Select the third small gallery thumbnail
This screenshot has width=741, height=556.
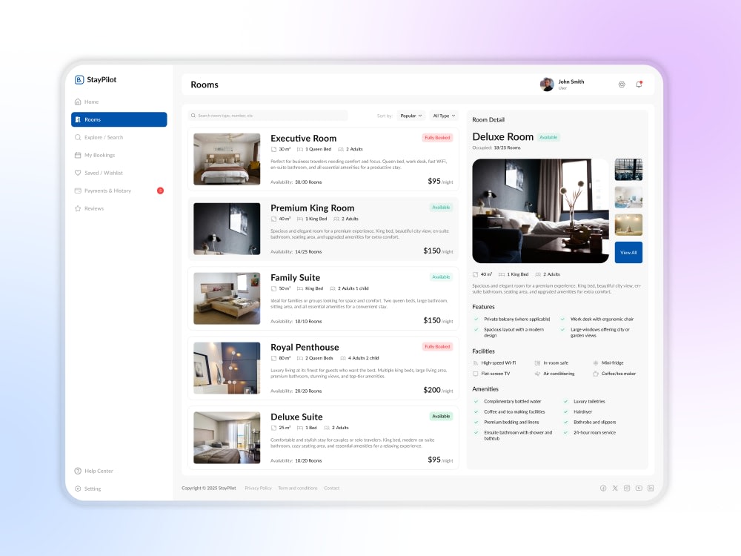pyautogui.click(x=628, y=225)
